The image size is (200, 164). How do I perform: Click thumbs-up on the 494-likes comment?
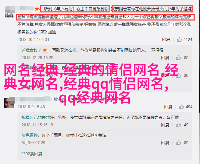pos(182,107)
